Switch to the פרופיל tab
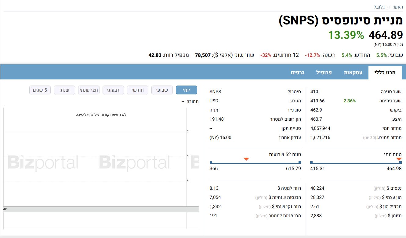The image size is (406, 238). (x=324, y=72)
